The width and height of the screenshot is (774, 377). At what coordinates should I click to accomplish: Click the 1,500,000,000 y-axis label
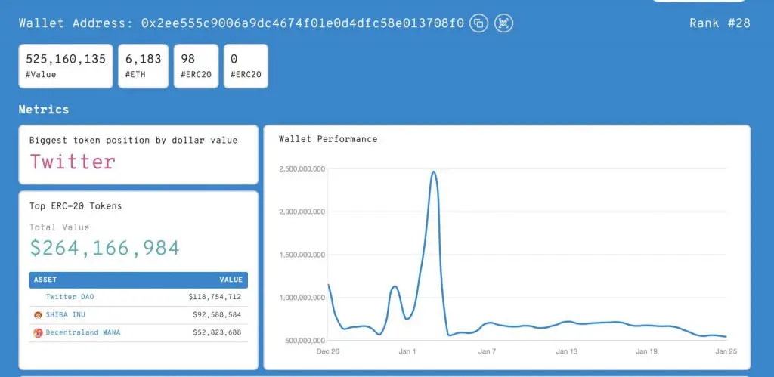[x=302, y=255]
